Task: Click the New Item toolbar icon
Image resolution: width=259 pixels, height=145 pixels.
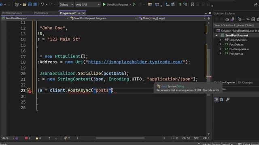Action: [x=17, y=4]
